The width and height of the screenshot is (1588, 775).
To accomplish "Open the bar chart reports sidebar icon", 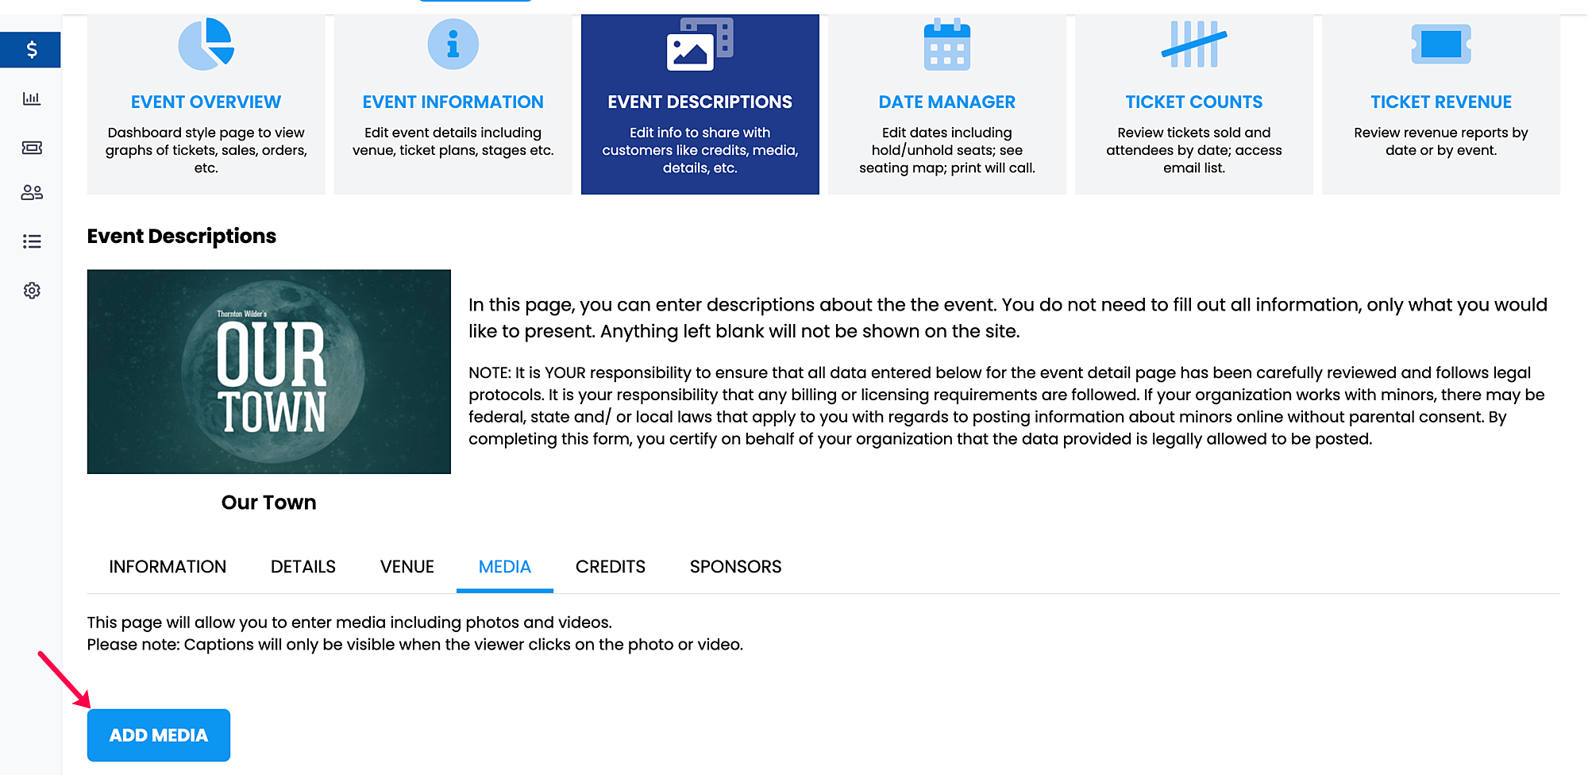I will (x=32, y=98).
